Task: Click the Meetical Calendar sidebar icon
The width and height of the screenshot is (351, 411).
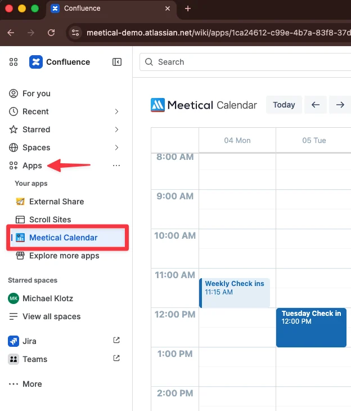Action: pyautogui.click(x=20, y=238)
